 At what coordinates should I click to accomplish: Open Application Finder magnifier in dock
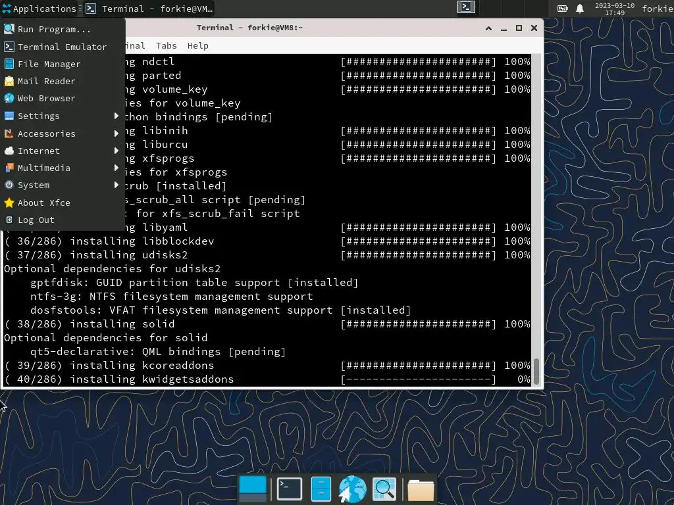click(x=384, y=489)
